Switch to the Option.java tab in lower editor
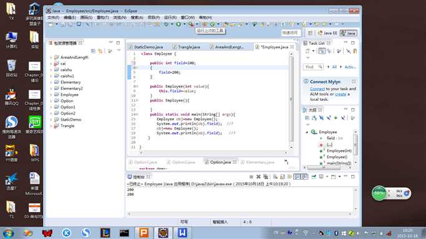The image size is (426, 239). click(x=220, y=162)
